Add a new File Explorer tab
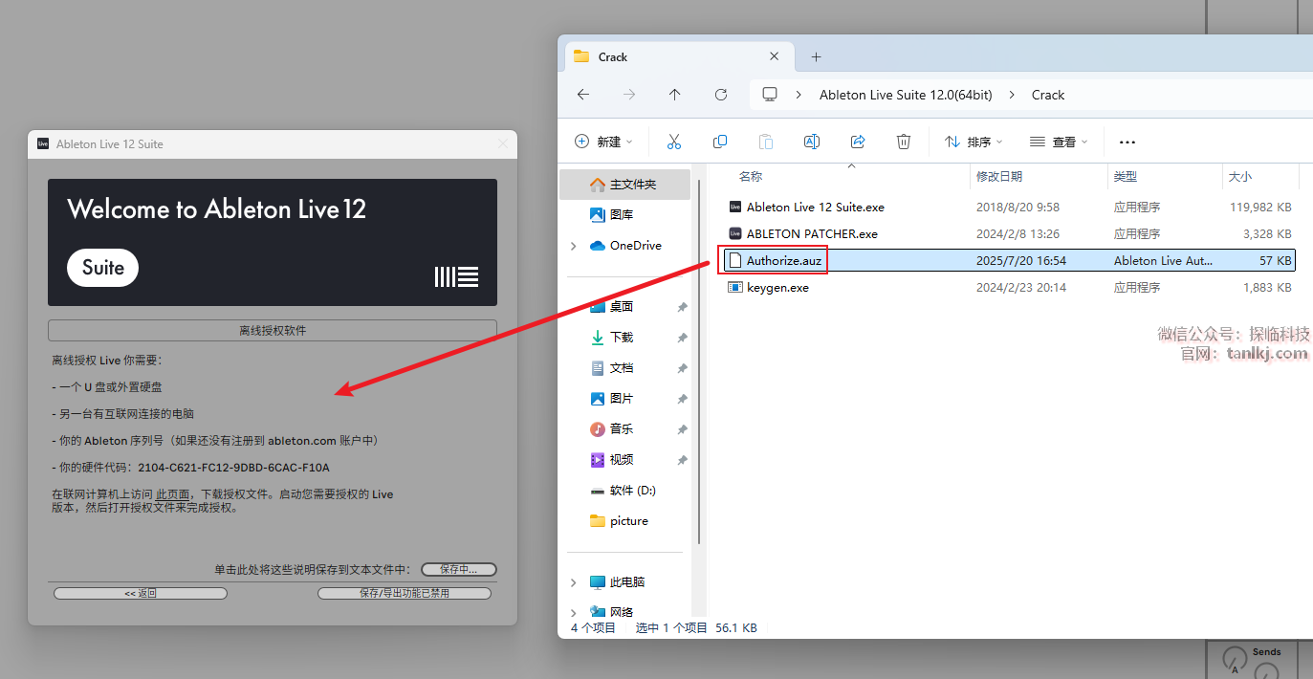1313x679 pixels. (816, 56)
